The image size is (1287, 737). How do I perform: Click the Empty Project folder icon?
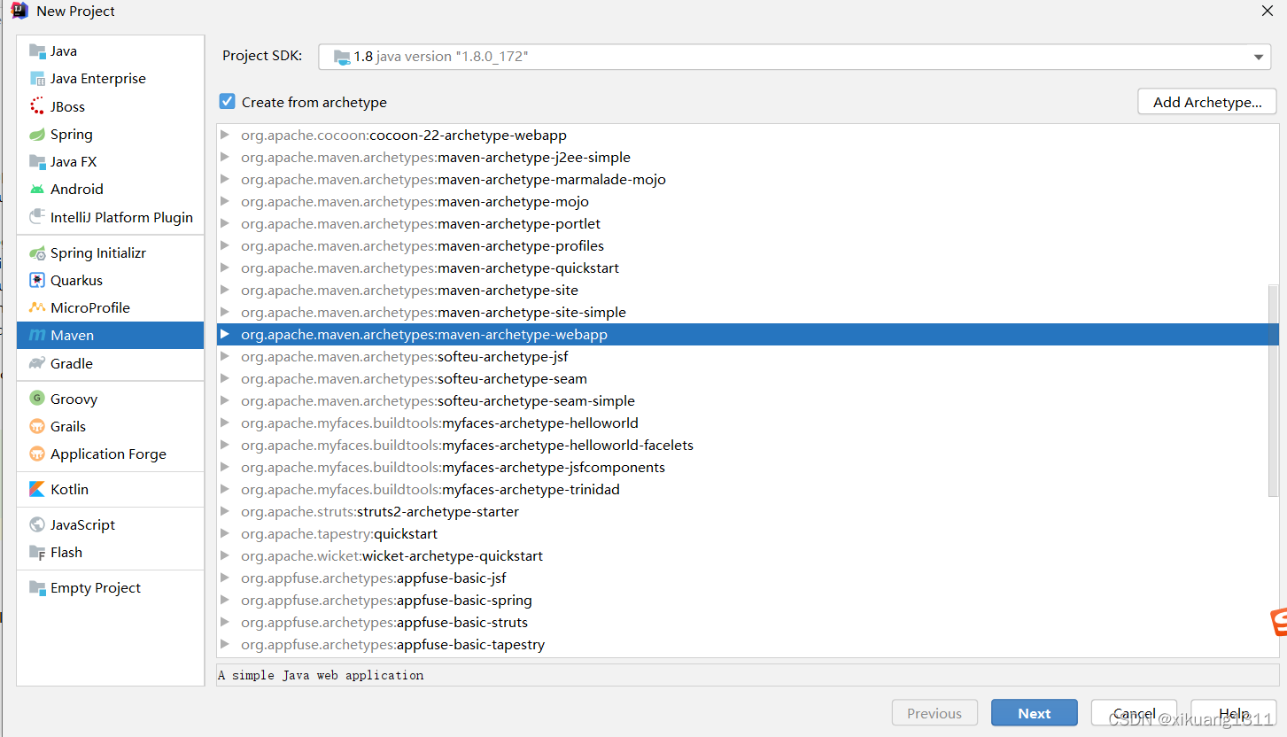click(x=36, y=588)
